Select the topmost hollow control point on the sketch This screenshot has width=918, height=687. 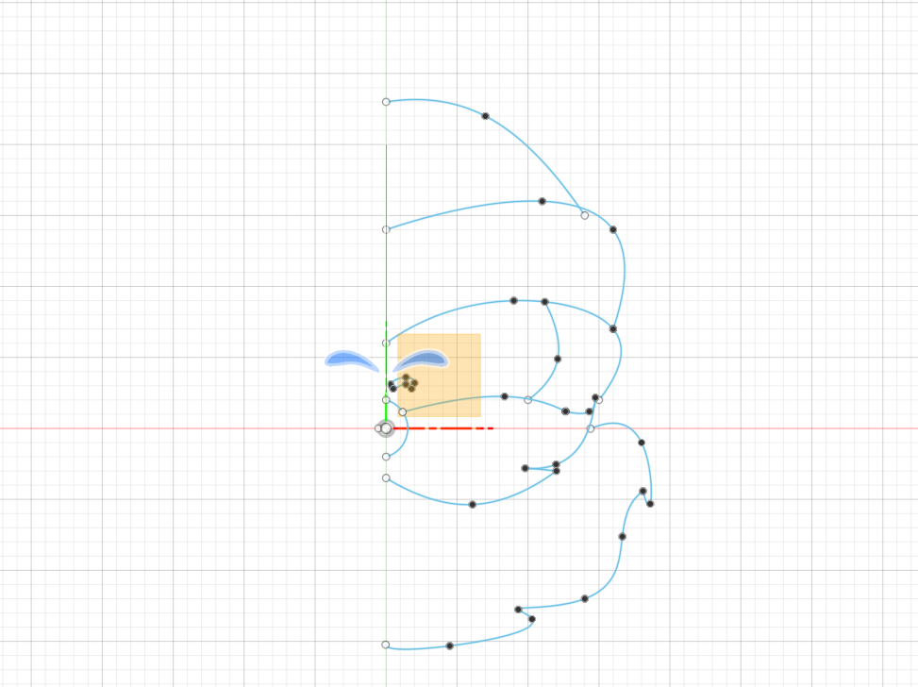tap(385, 99)
